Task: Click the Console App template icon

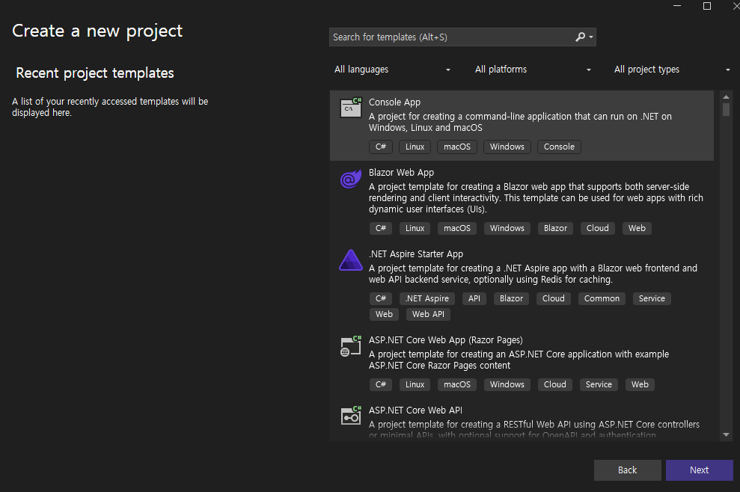Action: (x=351, y=107)
